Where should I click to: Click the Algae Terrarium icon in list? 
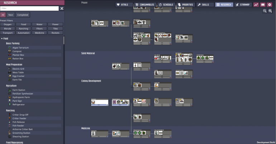[x=9, y=47]
